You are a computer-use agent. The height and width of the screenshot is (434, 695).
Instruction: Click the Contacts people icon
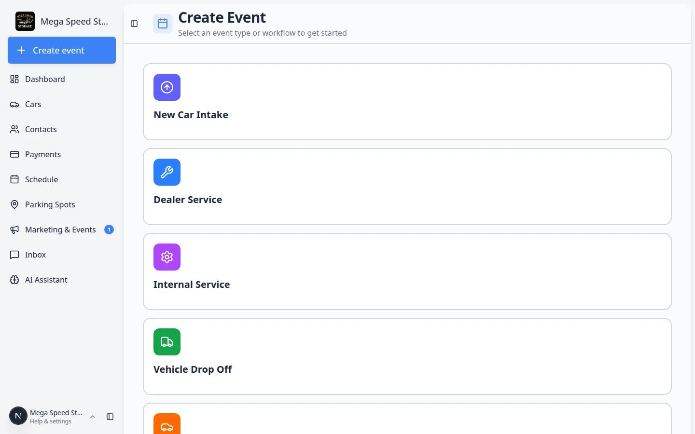14,129
